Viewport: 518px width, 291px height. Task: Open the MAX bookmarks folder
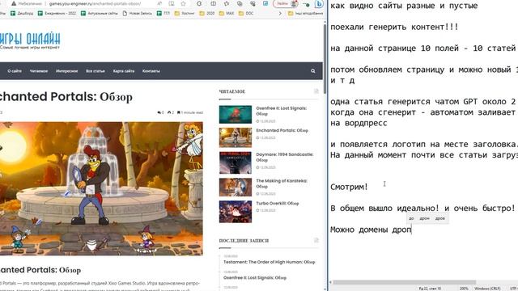coord(227,14)
